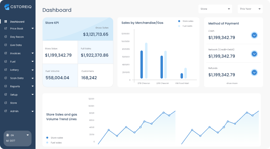Open the Store filter dropdown

point(215,9)
